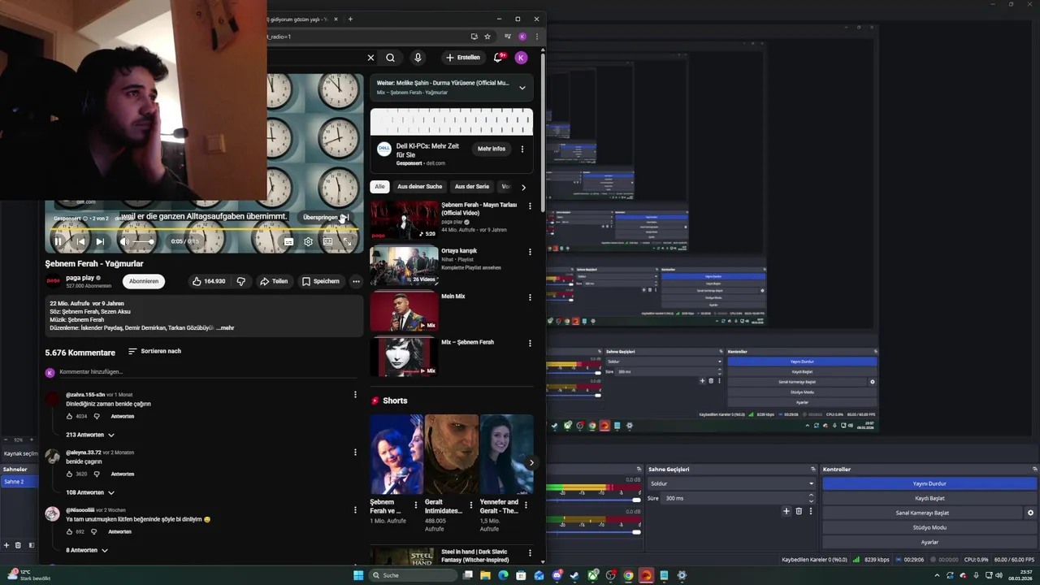Open transition properties three-dot menu

[x=811, y=511]
